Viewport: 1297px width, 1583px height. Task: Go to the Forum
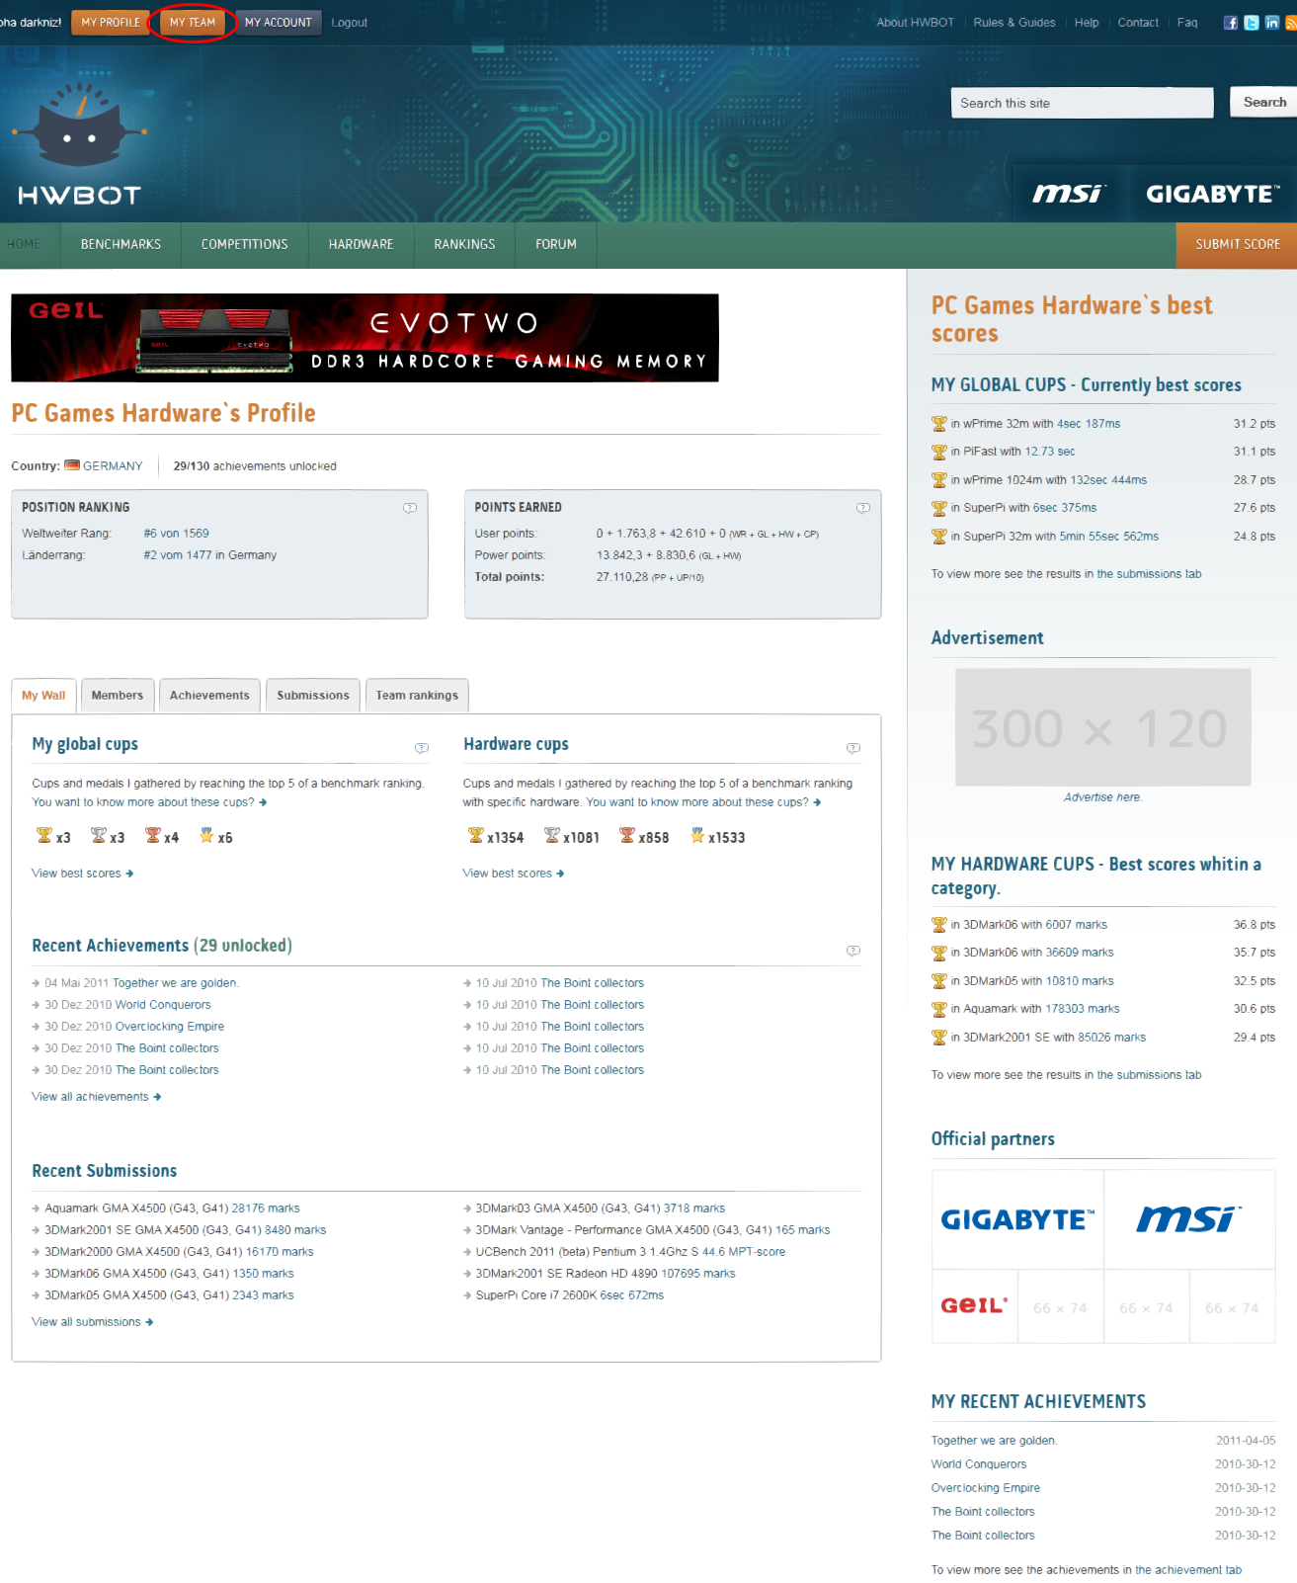tap(556, 245)
